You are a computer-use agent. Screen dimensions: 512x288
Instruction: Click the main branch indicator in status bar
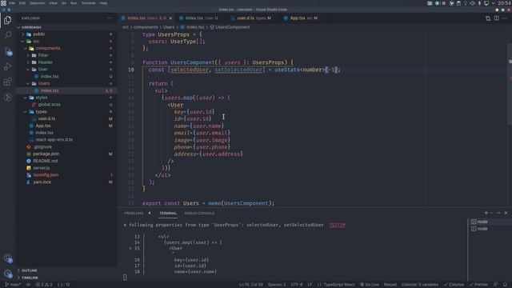click(x=13, y=285)
